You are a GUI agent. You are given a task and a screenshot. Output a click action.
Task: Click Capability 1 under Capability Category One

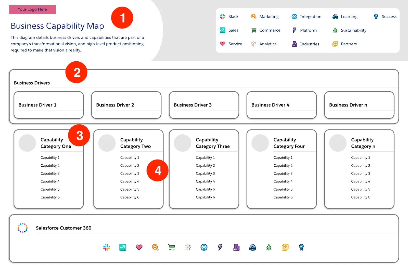pyautogui.click(x=50, y=158)
